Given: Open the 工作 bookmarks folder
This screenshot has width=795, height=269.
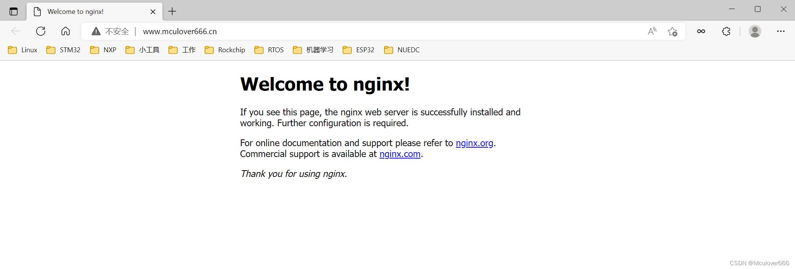Looking at the screenshot, I should (182, 50).
